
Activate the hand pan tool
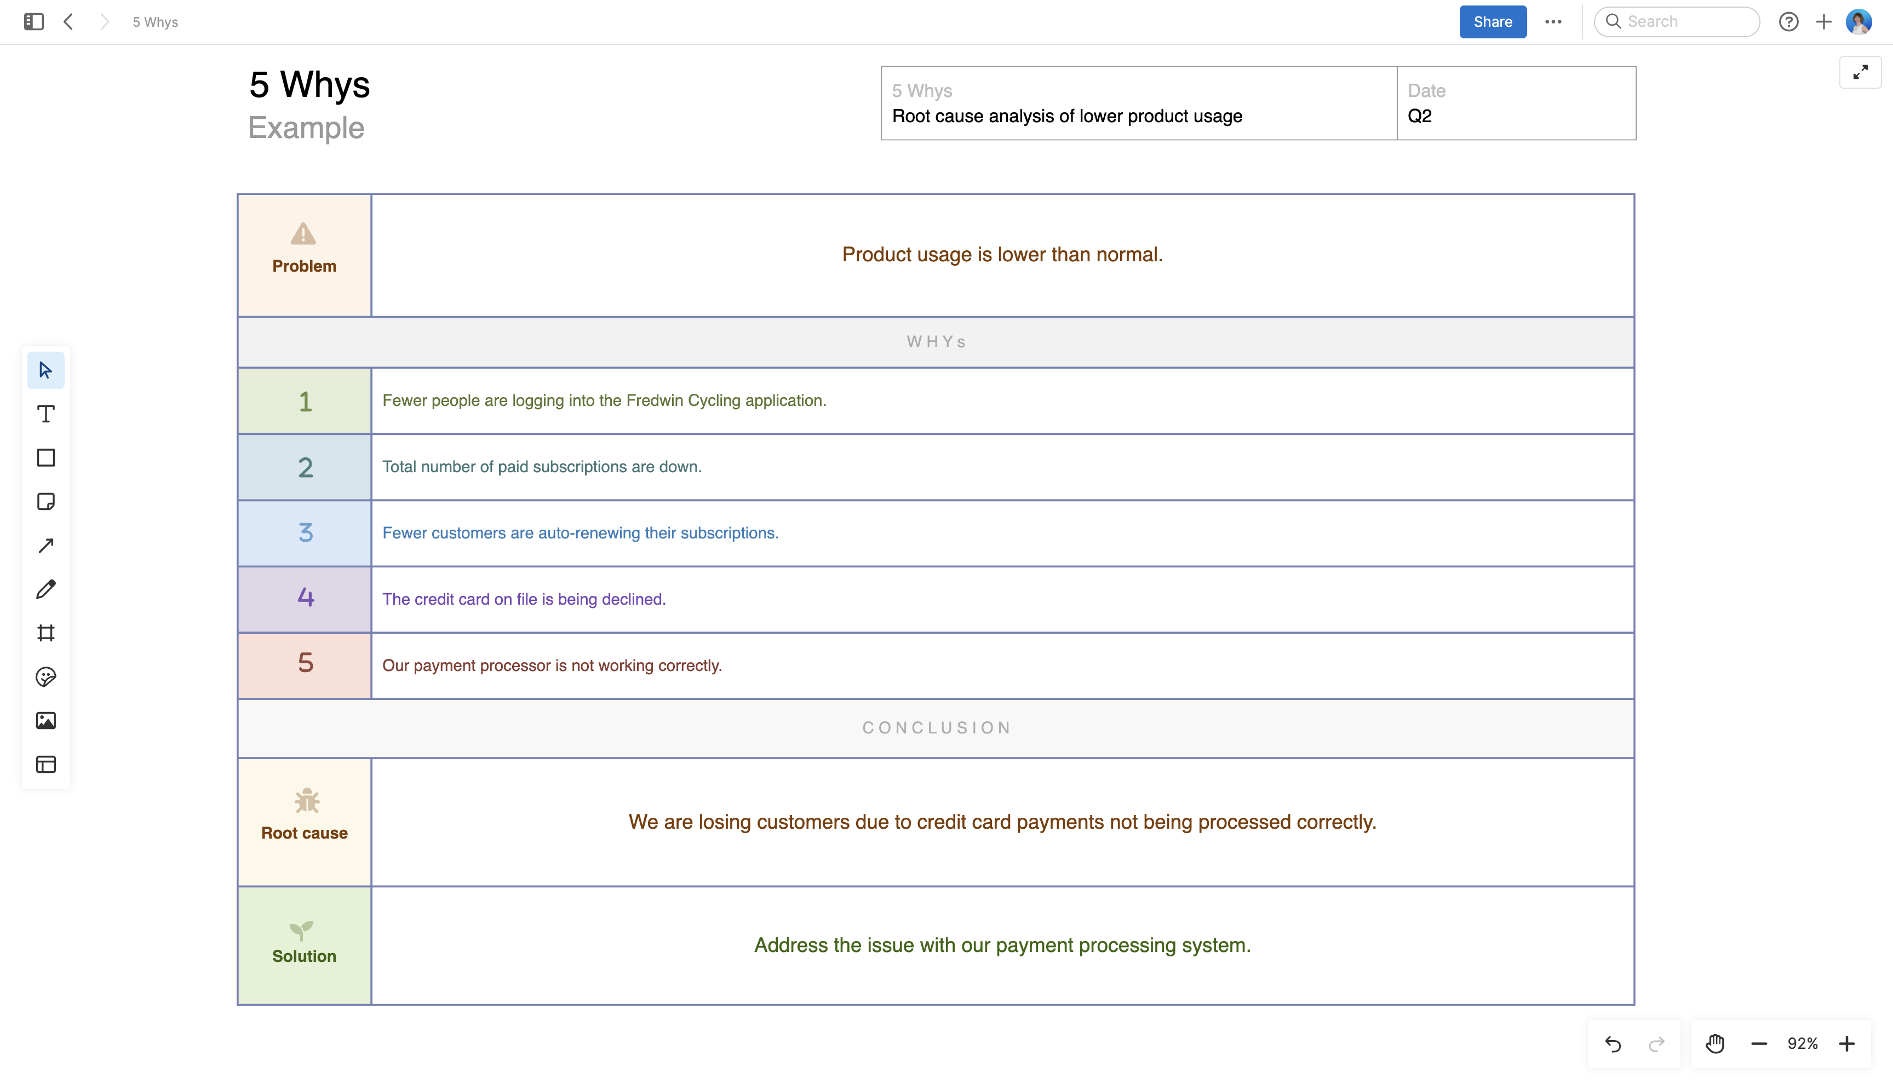tap(1714, 1043)
